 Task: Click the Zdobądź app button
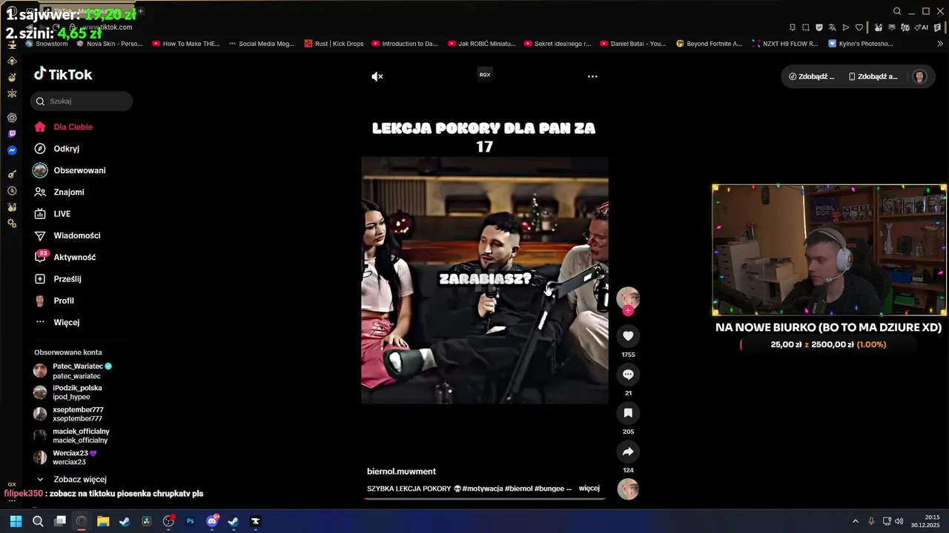[x=873, y=76]
